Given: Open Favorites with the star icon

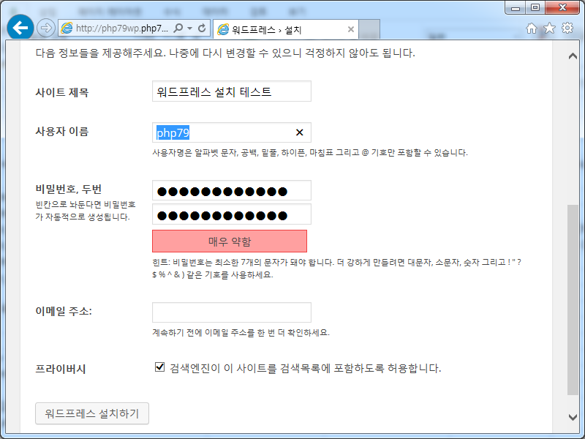Looking at the screenshot, I should 549,28.
